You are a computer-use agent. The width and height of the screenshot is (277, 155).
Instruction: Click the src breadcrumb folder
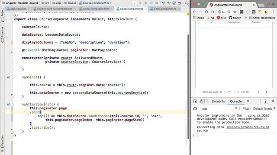pos(45,3)
